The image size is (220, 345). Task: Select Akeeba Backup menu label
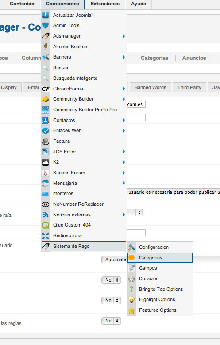coord(70,47)
